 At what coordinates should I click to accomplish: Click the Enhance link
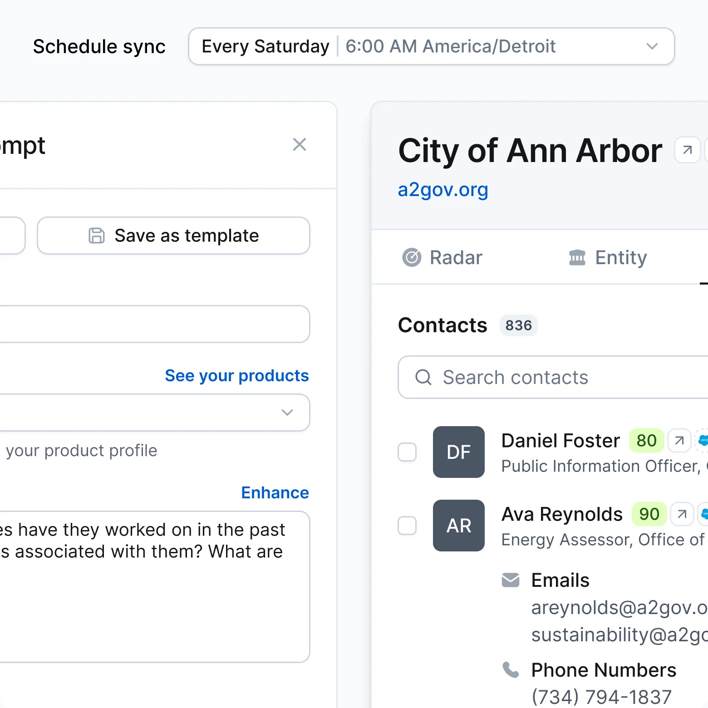click(x=275, y=492)
